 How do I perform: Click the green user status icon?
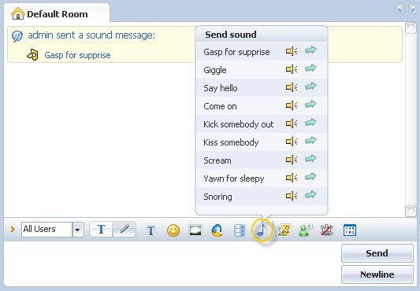(306, 230)
